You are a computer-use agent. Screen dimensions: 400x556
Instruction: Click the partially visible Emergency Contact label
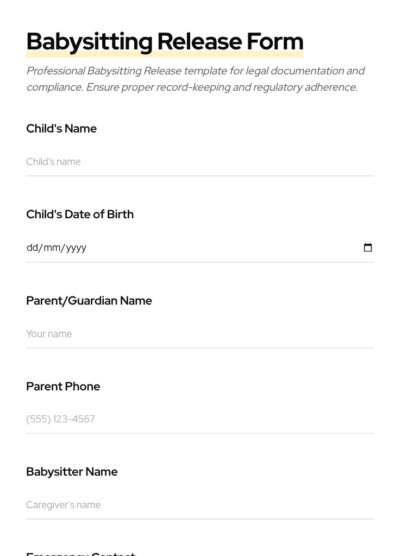click(x=80, y=553)
